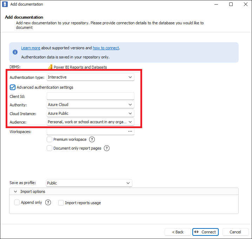Click the Workspaces ellipsis browse button

pos(130,131)
